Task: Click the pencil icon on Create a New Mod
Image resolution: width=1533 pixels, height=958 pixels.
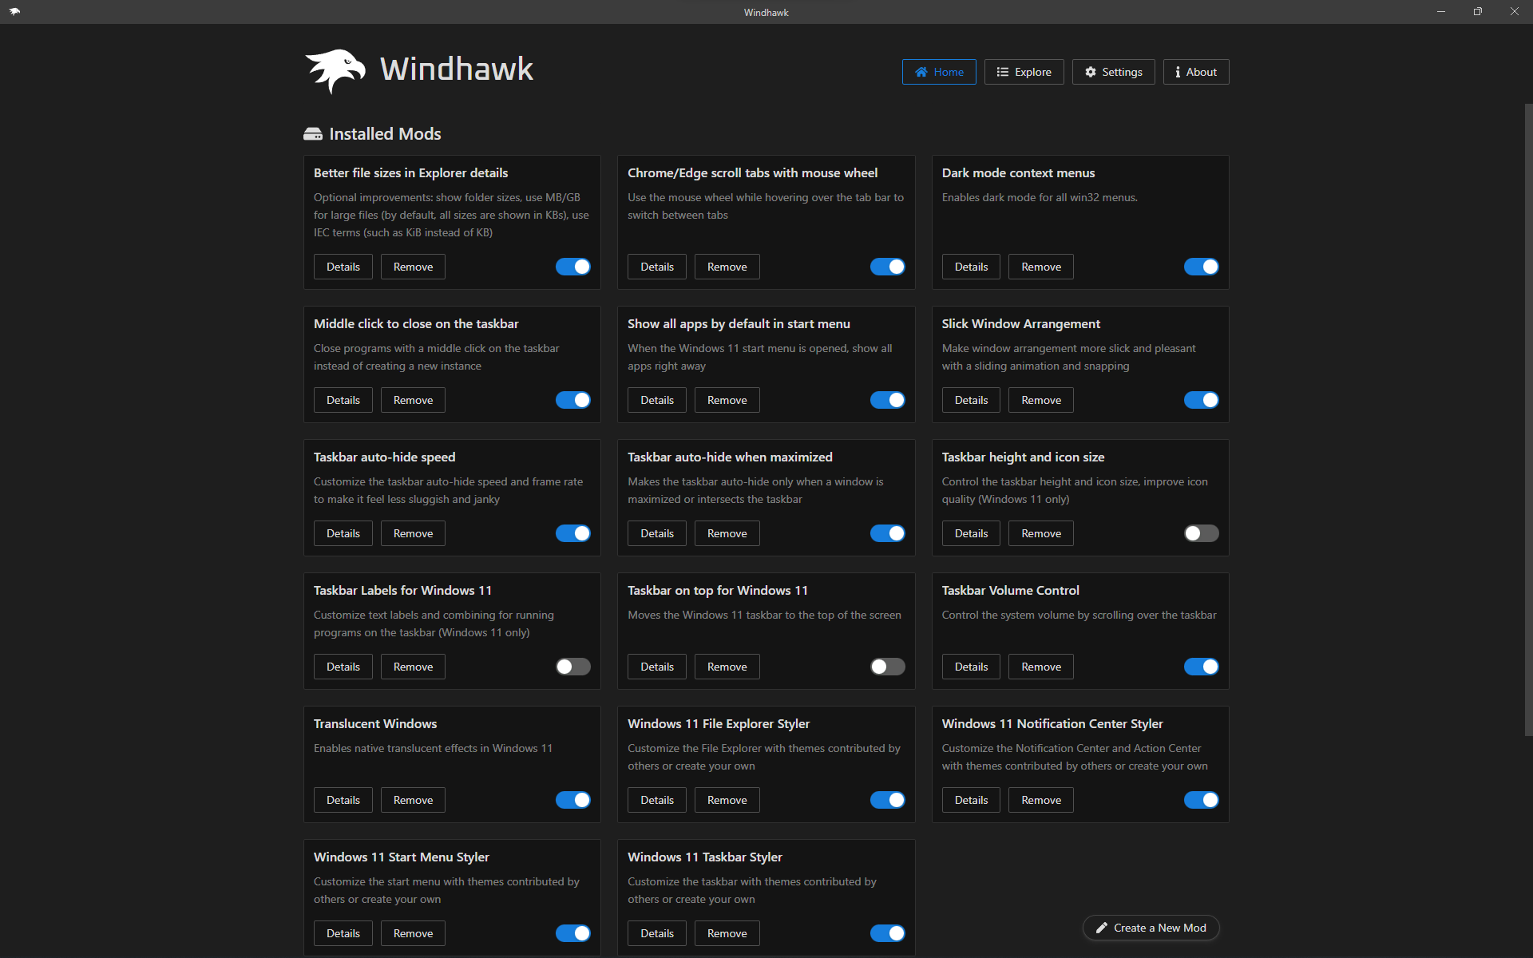Action: (x=1102, y=928)
